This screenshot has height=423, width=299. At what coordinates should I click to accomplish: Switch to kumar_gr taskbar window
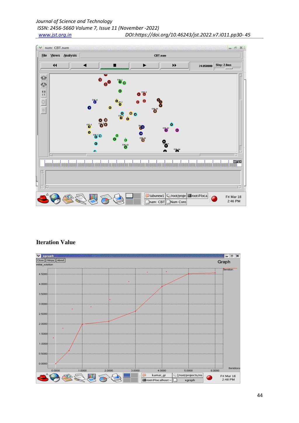(x=157, y=375)
